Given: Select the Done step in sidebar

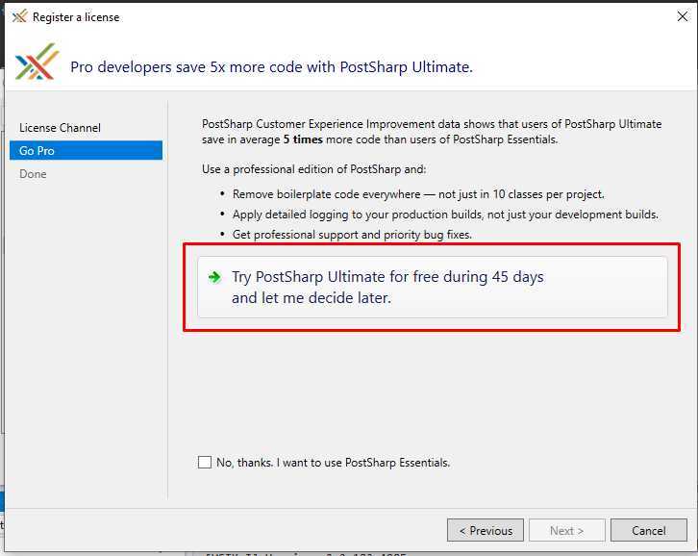Looking at the screenshot, I should point(33,174).
